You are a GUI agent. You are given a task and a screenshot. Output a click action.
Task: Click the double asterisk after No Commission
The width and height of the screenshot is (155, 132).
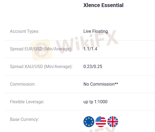coord(116,84)
